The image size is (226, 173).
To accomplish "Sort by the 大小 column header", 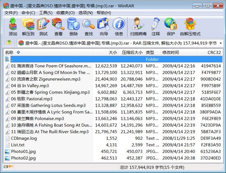I will [106, 52].
